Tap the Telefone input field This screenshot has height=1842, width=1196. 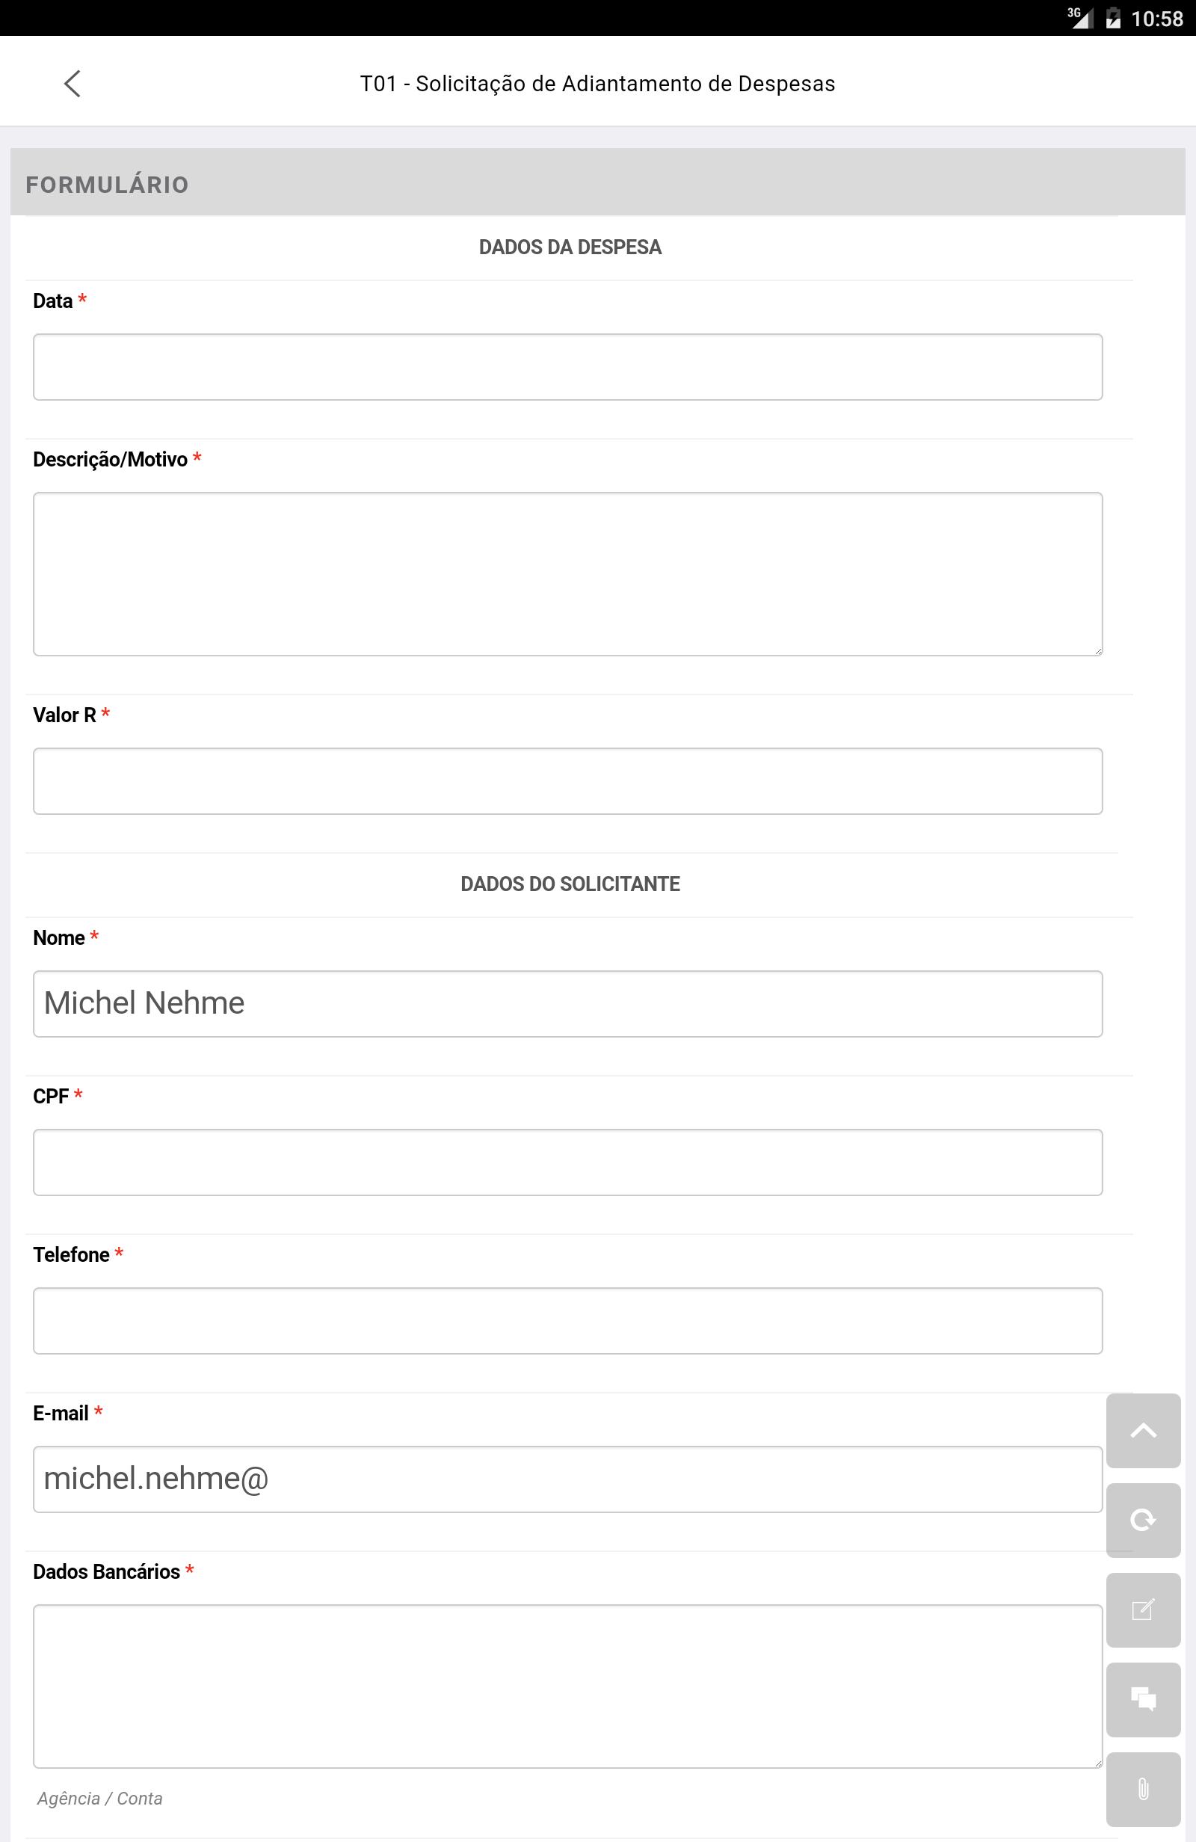point(567,1321)
